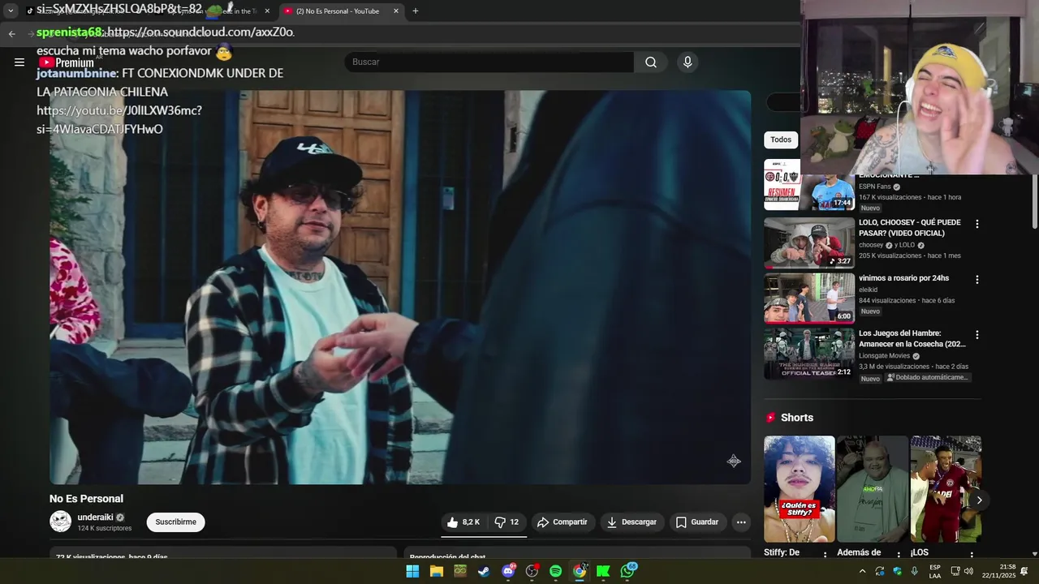Click into the Buscar search field
This screenshot has height=584, width=1039.
(489, 62)
